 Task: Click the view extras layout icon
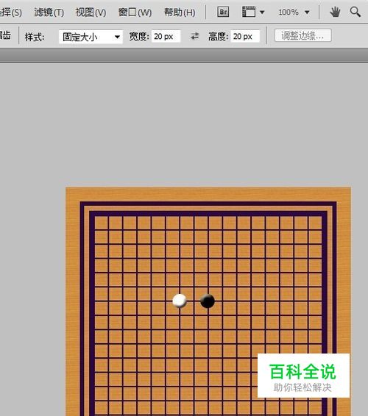249,12
